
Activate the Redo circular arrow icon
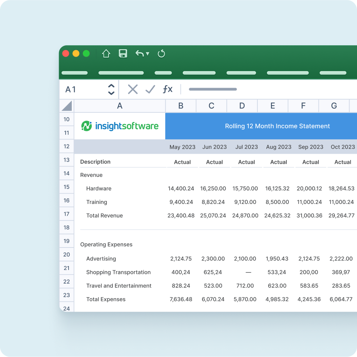click(x=161, y=53)
